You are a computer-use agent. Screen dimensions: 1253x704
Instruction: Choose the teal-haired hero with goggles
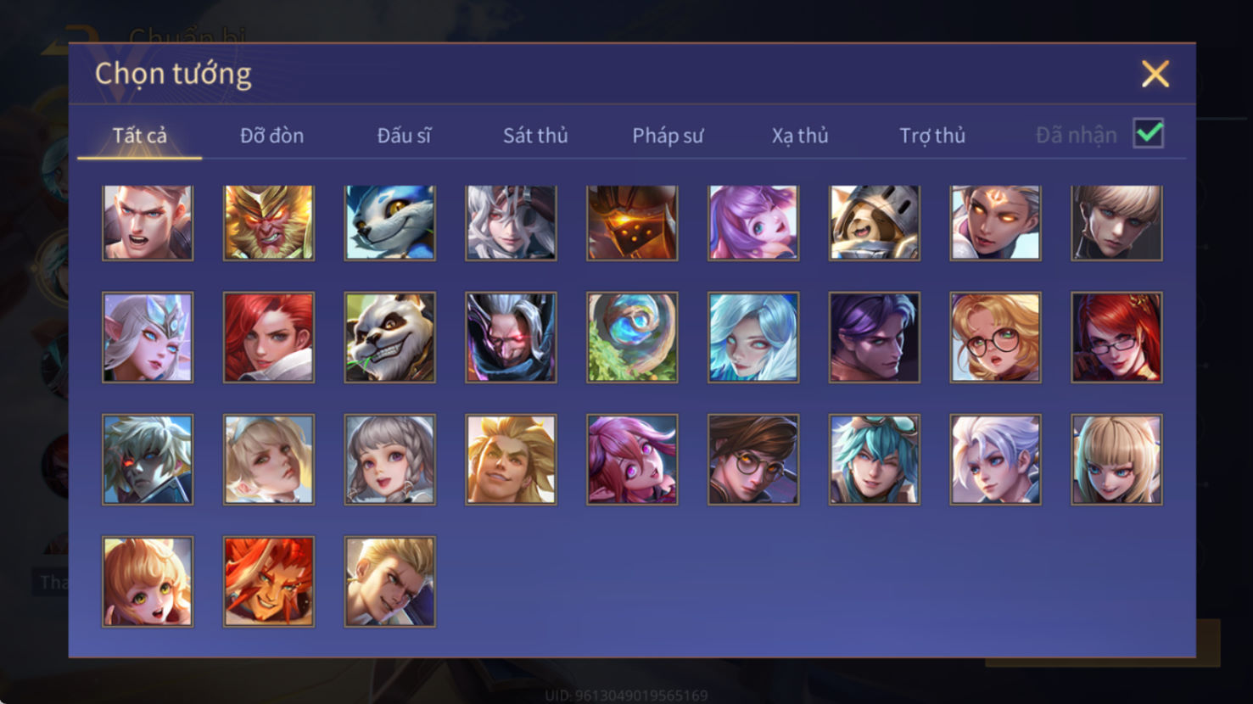tap(875, 460)
